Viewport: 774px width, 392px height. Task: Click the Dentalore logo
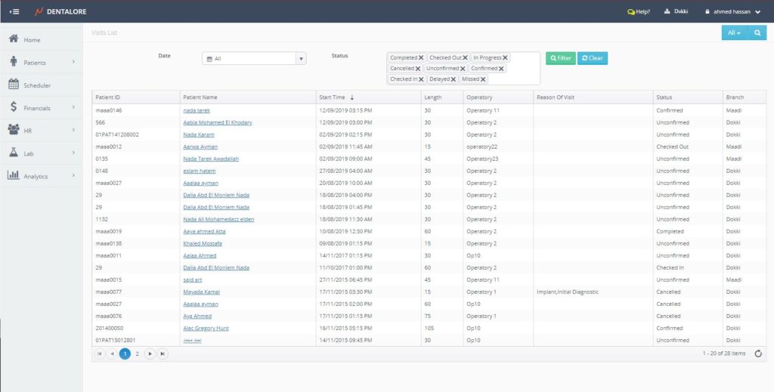60,11
